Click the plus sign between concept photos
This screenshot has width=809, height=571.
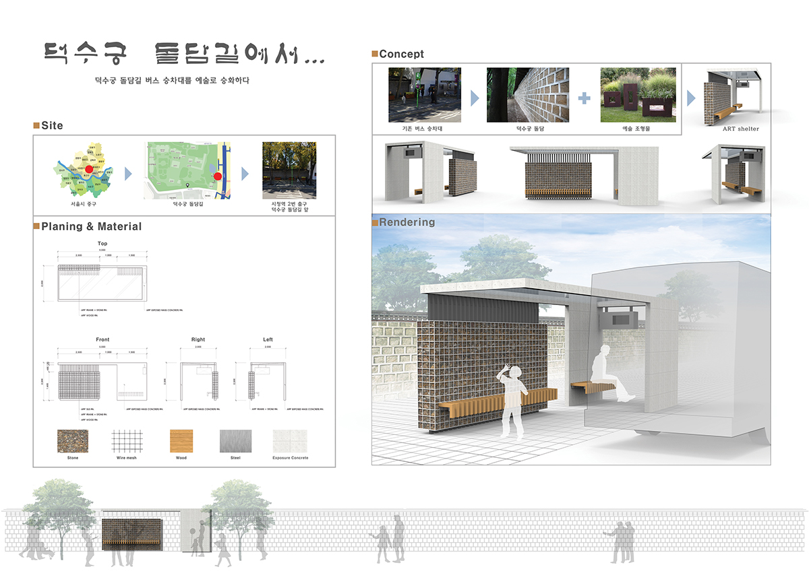(583, 98)
